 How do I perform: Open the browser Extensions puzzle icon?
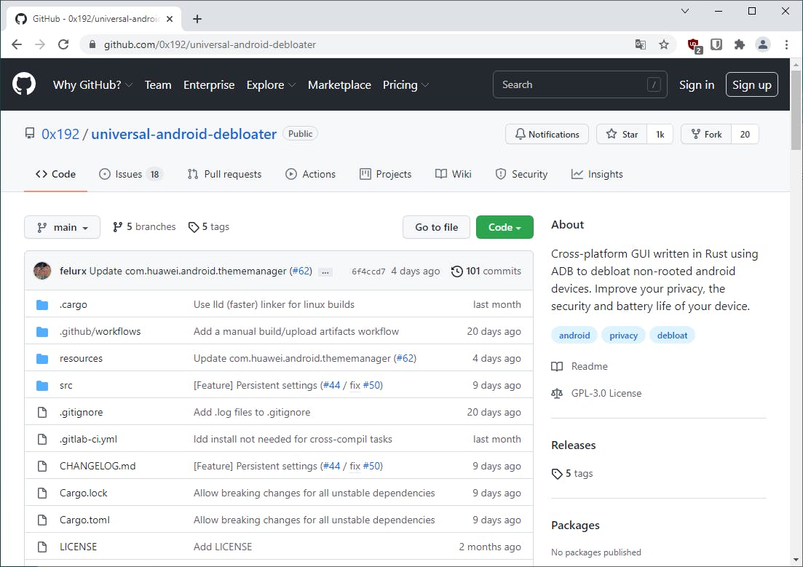tap(740, 44)
